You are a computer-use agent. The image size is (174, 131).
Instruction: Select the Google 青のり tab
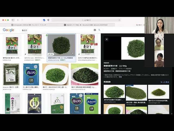pyautogui.click(x=140, y=25)
